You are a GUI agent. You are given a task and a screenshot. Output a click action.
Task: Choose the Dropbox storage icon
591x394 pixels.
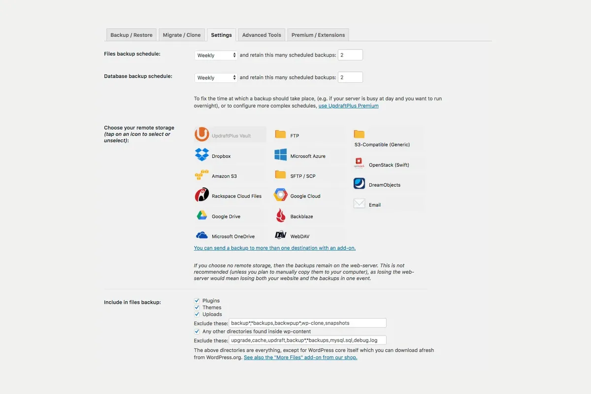(202, 155)
